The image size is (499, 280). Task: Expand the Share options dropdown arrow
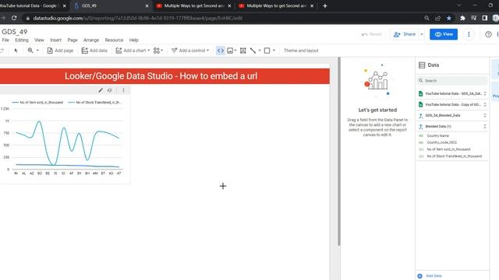[x=422, y=34]
